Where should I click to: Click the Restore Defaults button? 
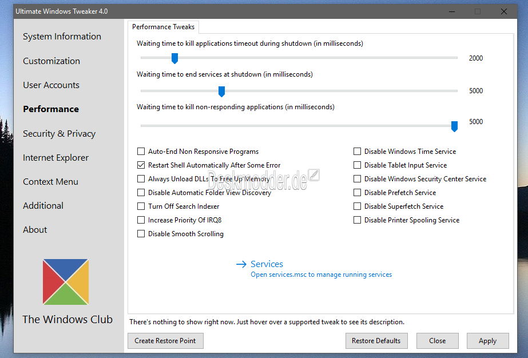(376, 341)
